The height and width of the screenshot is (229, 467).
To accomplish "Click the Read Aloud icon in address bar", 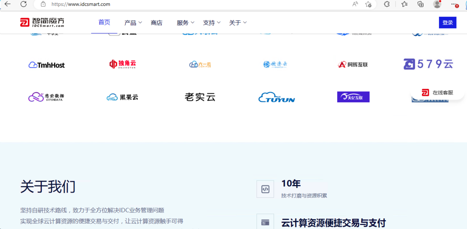I will click(x=355, y=4).
